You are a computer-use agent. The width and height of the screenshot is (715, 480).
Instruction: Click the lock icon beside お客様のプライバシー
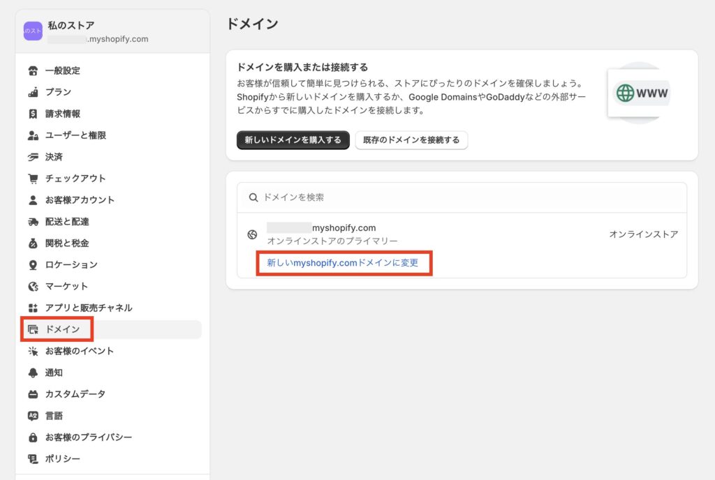(33, 437)
